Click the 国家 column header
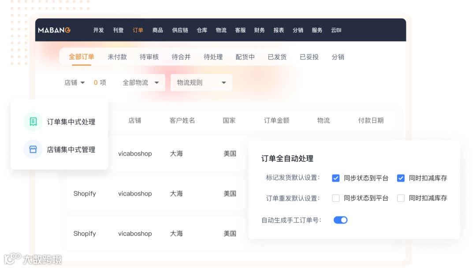Image resolution: width=476 pixels, height=268 pixels. (x=229, y=120)
